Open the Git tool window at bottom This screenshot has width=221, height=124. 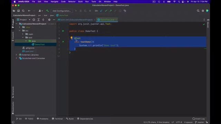point(19,119)
